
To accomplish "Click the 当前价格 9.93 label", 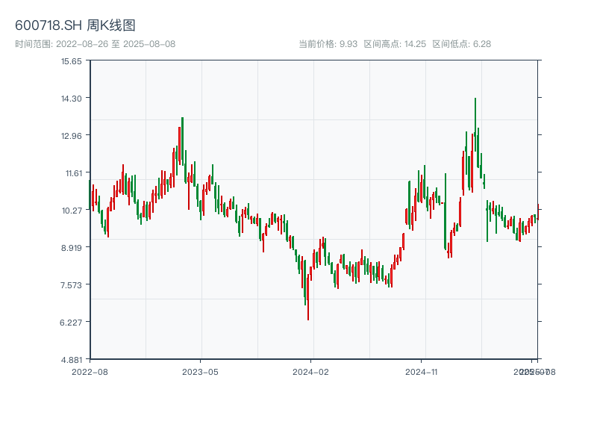I will (328, 44).
